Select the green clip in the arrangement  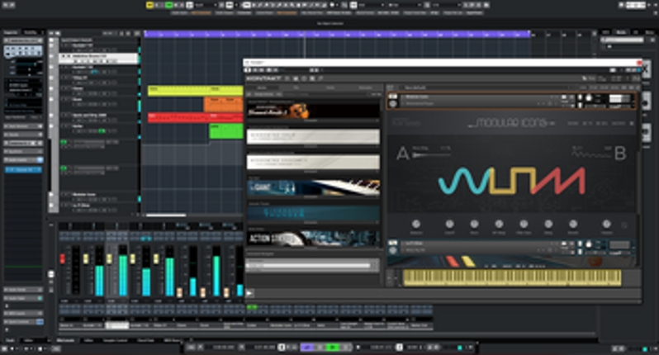coord(226,131)
